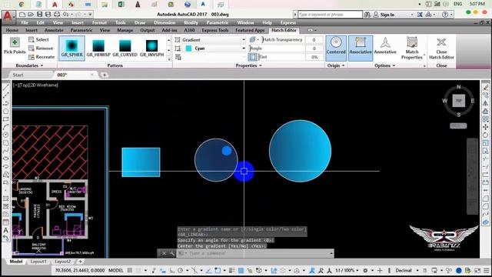492x277 pixels.
Task: Select the Text A tool in left toolbar
Action: [x=5, y=230]
